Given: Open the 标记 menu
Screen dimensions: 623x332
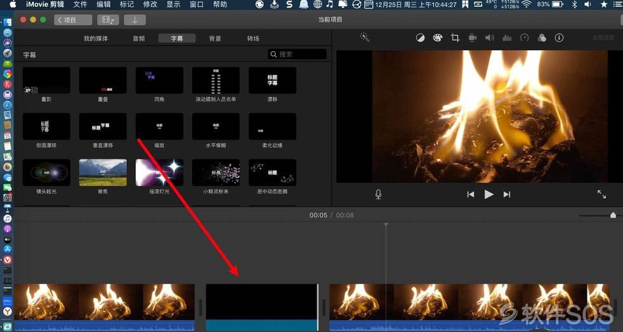Looking at the screenshot, I should [x=127, y=4].
